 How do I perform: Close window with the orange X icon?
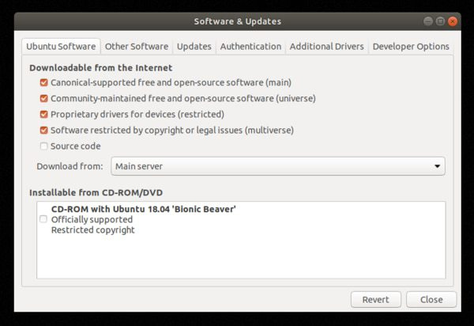point(453,21)
